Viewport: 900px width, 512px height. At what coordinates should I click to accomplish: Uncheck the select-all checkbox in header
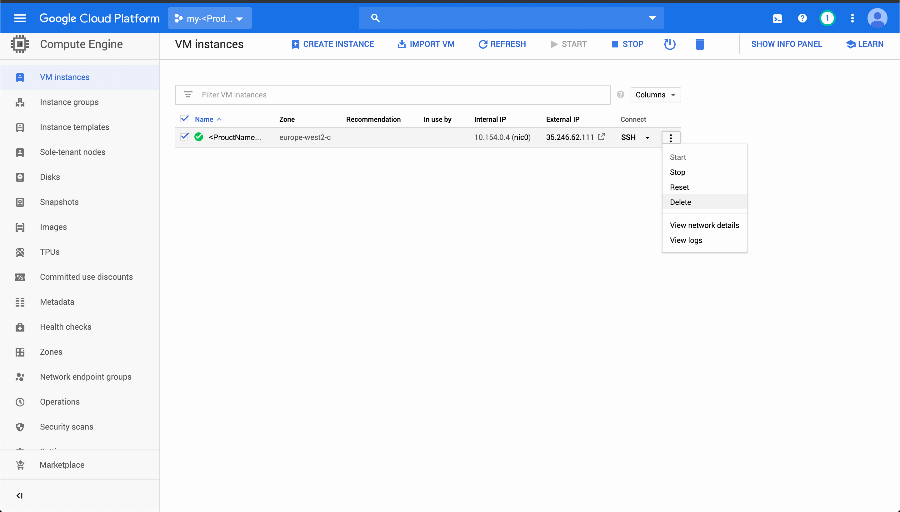tap(184, 119)
